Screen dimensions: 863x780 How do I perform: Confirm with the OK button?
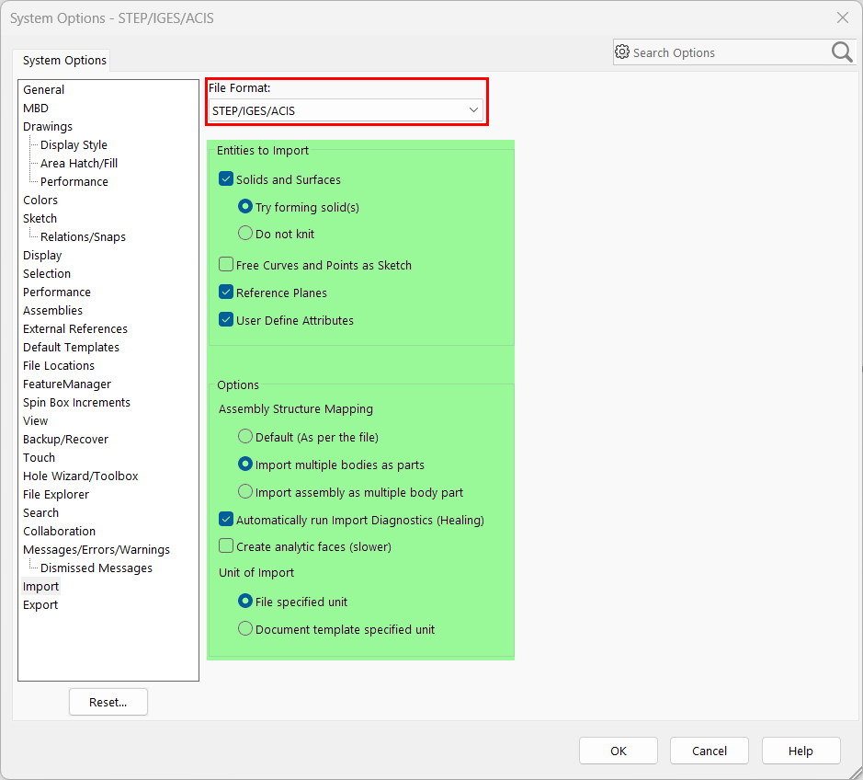[619, 751]
